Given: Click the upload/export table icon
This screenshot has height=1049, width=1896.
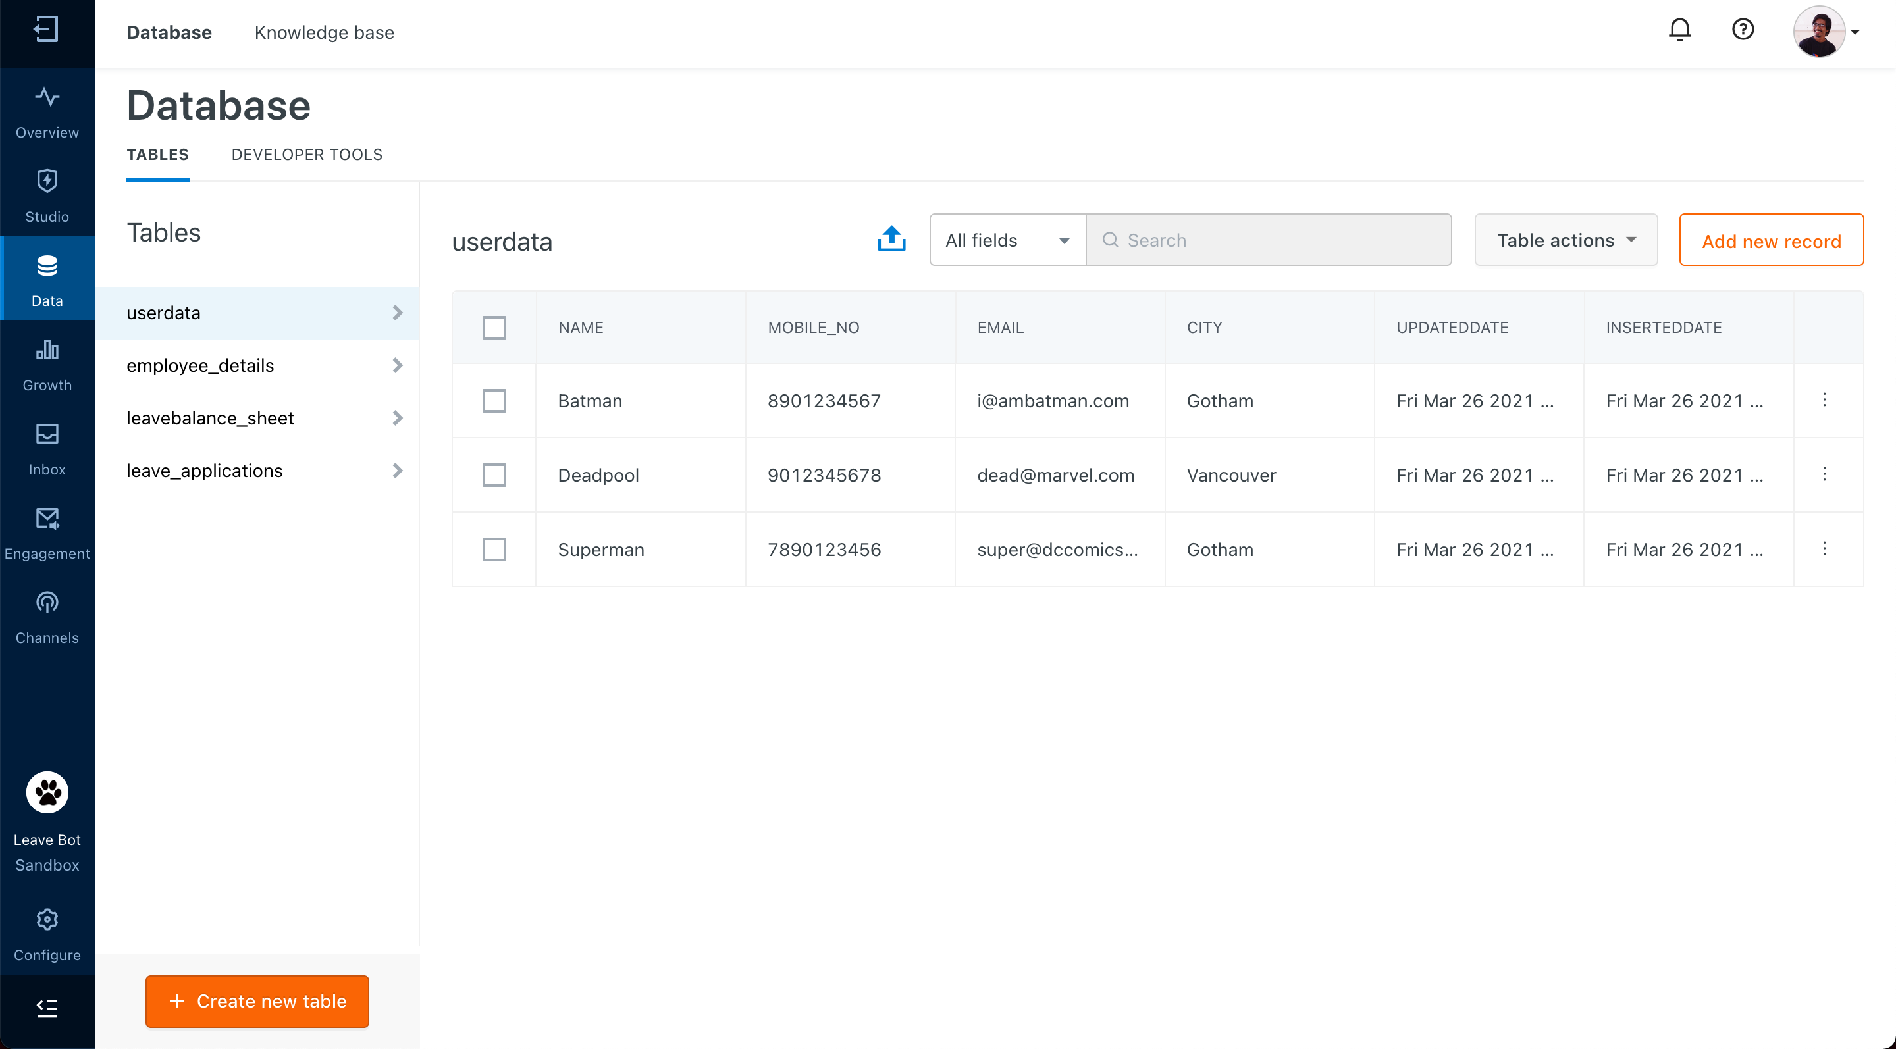Looking at the screenshot, I should [891, 239].
